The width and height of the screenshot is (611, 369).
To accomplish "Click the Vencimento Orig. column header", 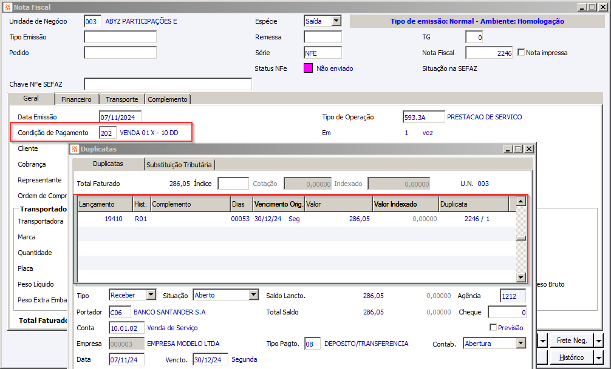I will coord(278,204).
